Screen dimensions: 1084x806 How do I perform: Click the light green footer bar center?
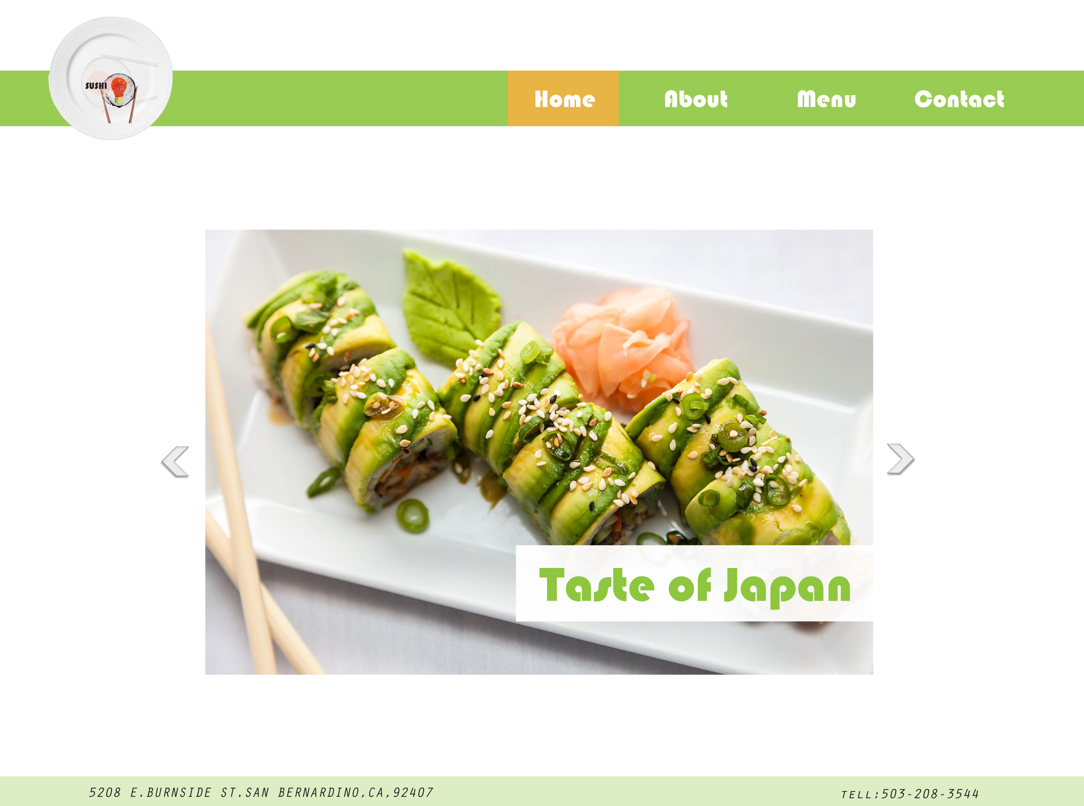542,791
